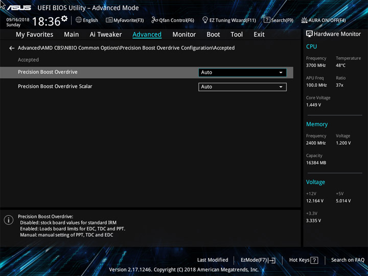Switch to the Exit tab

click(x=259, y=35)
